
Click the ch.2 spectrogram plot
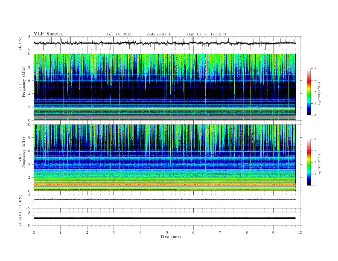pyautogui.click(x=164, y=157)
